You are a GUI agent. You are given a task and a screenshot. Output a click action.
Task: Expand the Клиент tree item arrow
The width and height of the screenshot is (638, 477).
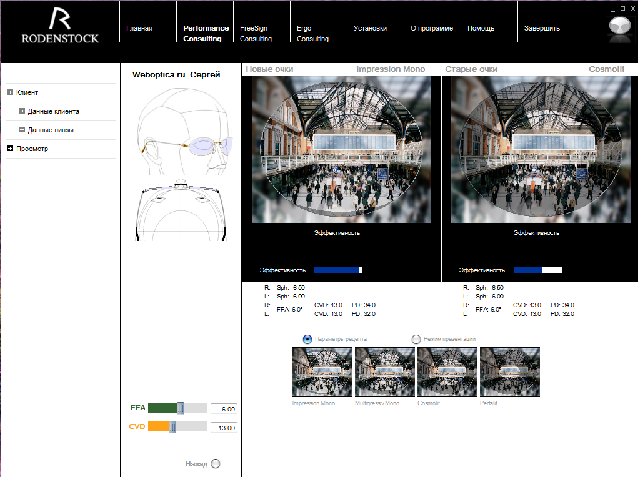pos(10,92)
